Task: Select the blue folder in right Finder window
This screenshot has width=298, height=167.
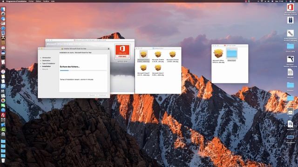Action: (232, 54)
